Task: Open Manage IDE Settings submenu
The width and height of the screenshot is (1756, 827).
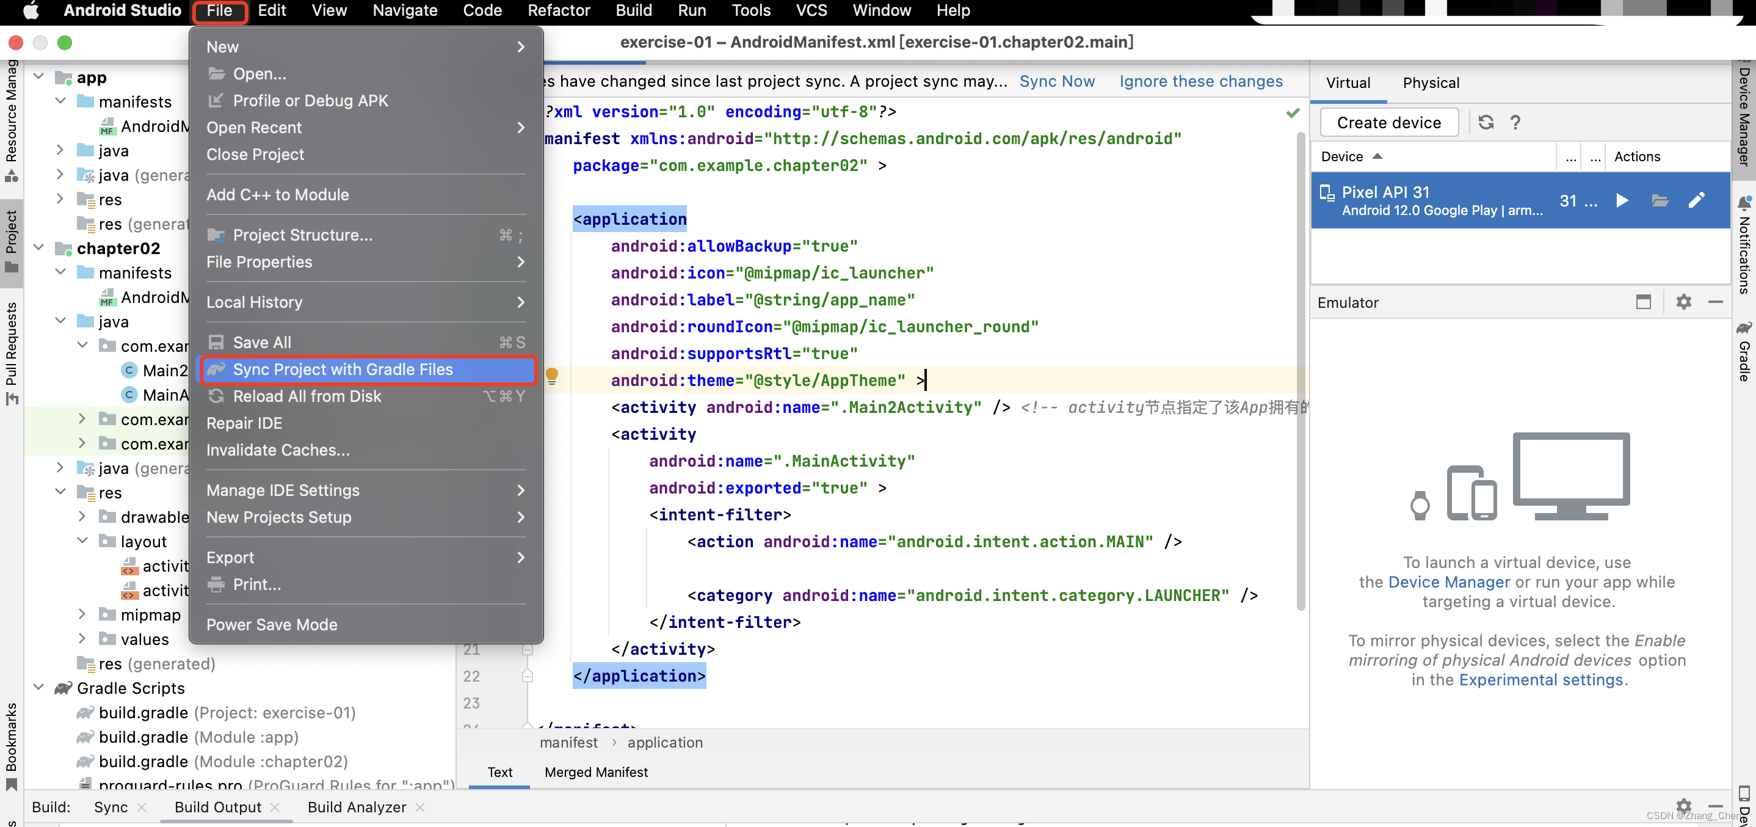Action: tap(366, 490)
